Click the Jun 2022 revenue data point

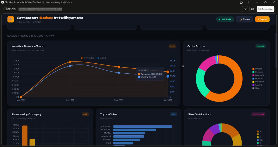(168, 72)
